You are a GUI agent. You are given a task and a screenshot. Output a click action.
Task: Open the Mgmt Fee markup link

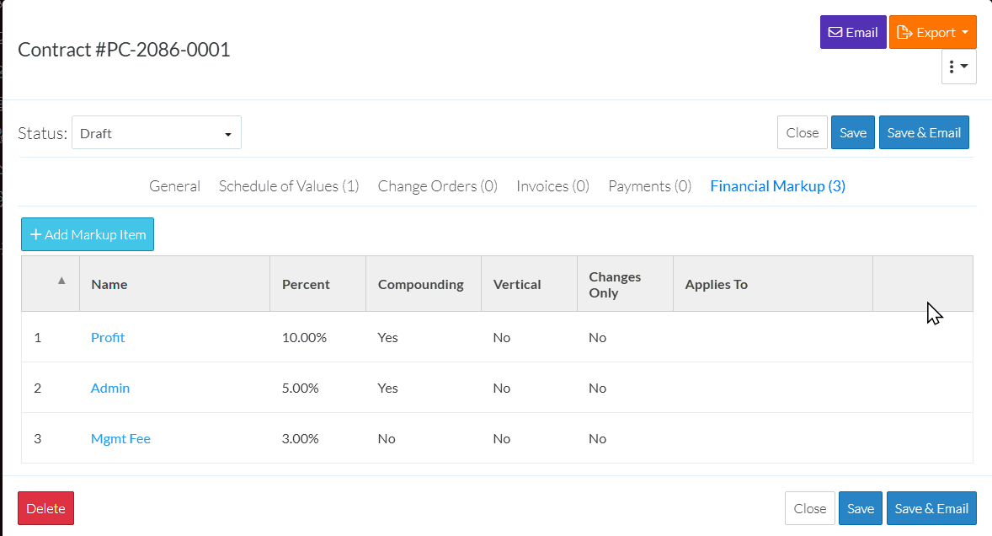click(120, 438)
